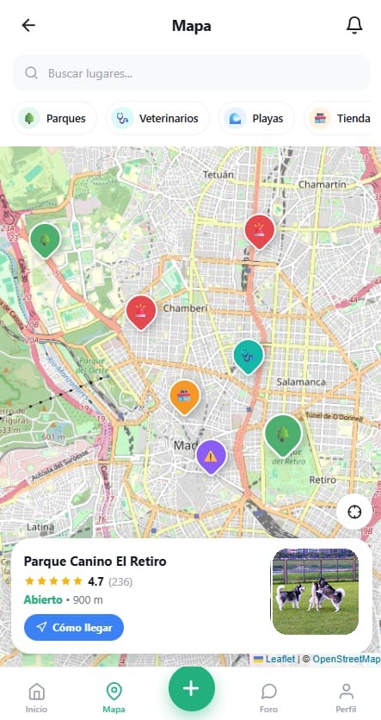Image resolution: width=381 pixels, height=720 pixels.
Task: Open husky dogs park photo
Action: point(316,592)
